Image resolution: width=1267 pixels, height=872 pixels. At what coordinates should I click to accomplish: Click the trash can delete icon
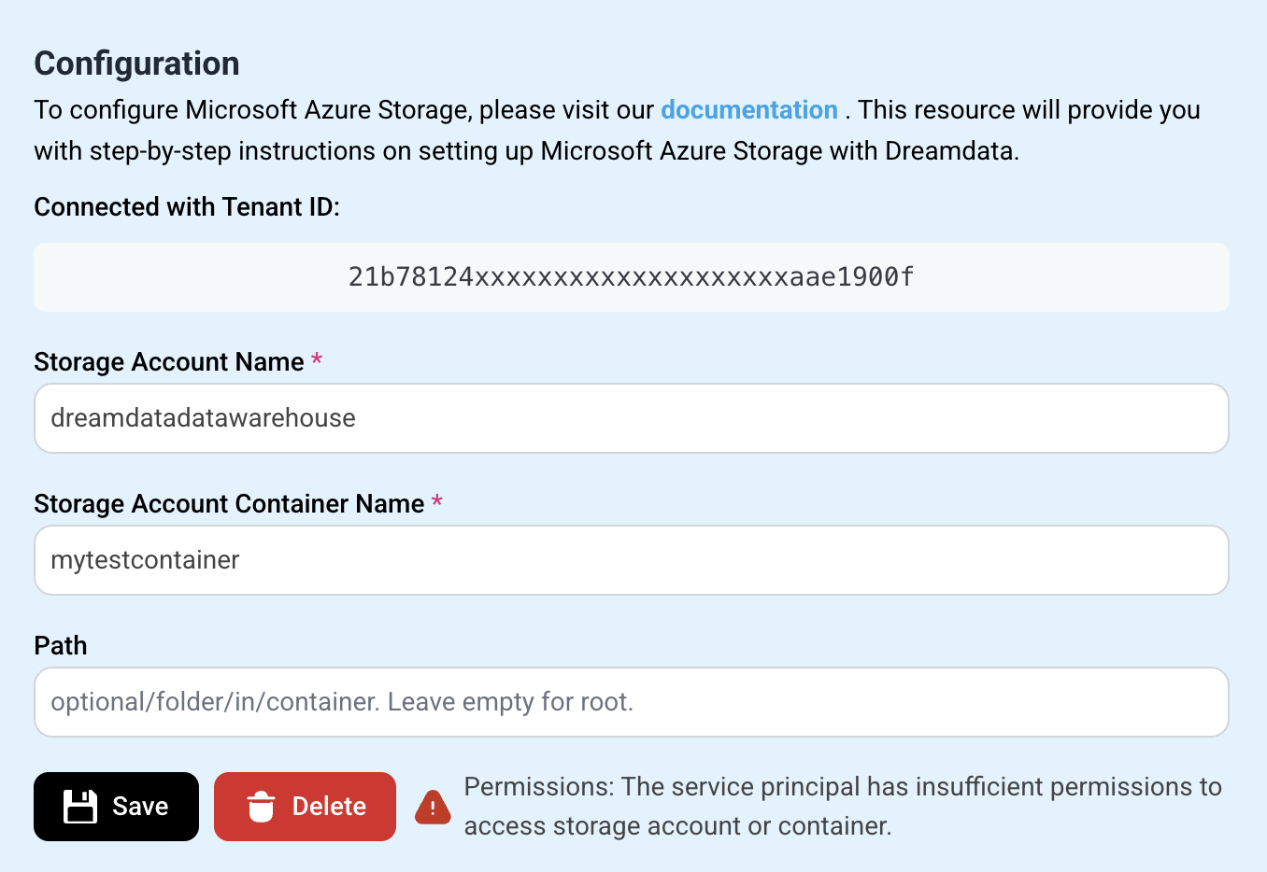(261, 807)
